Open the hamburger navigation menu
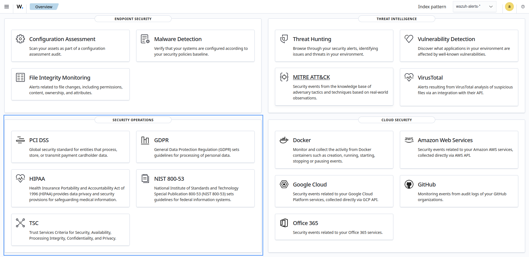529x257 pixels. (7, 7)
